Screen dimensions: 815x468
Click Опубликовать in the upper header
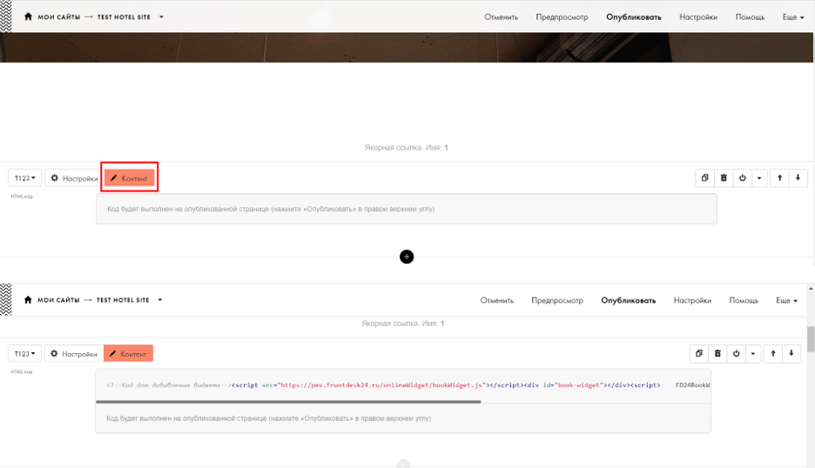(634, 17)
